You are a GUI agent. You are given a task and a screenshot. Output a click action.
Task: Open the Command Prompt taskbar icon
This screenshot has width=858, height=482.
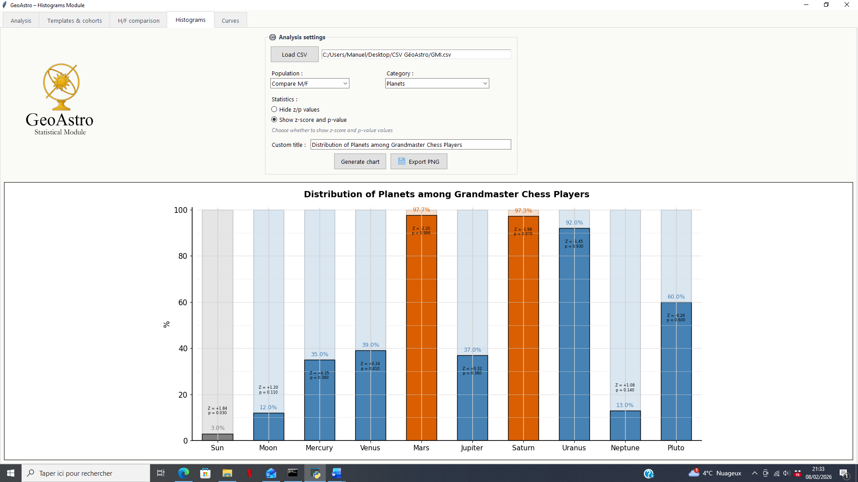(x=293, y=473)
